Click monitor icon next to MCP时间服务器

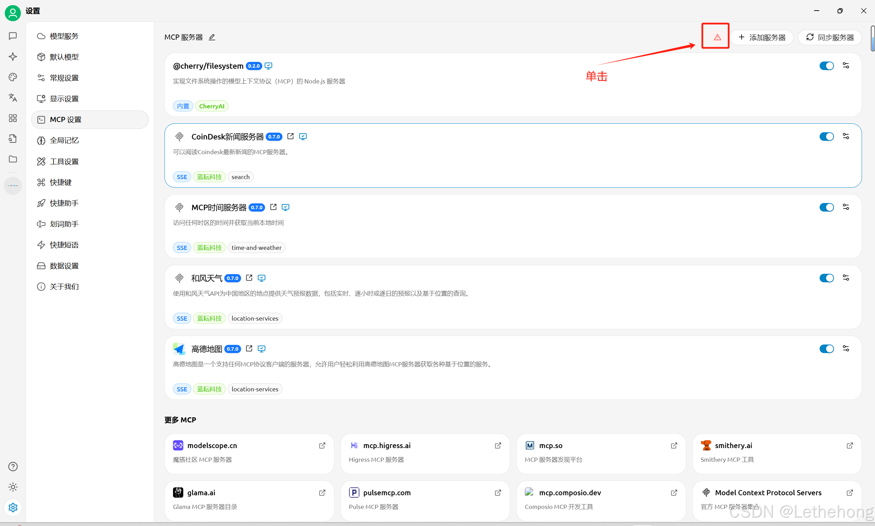(x=286, y=207)
